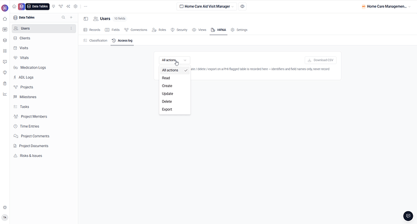The height and width of the screenshot is (224, 417).
Task: Switch to the Security tab
Action: 179,30
